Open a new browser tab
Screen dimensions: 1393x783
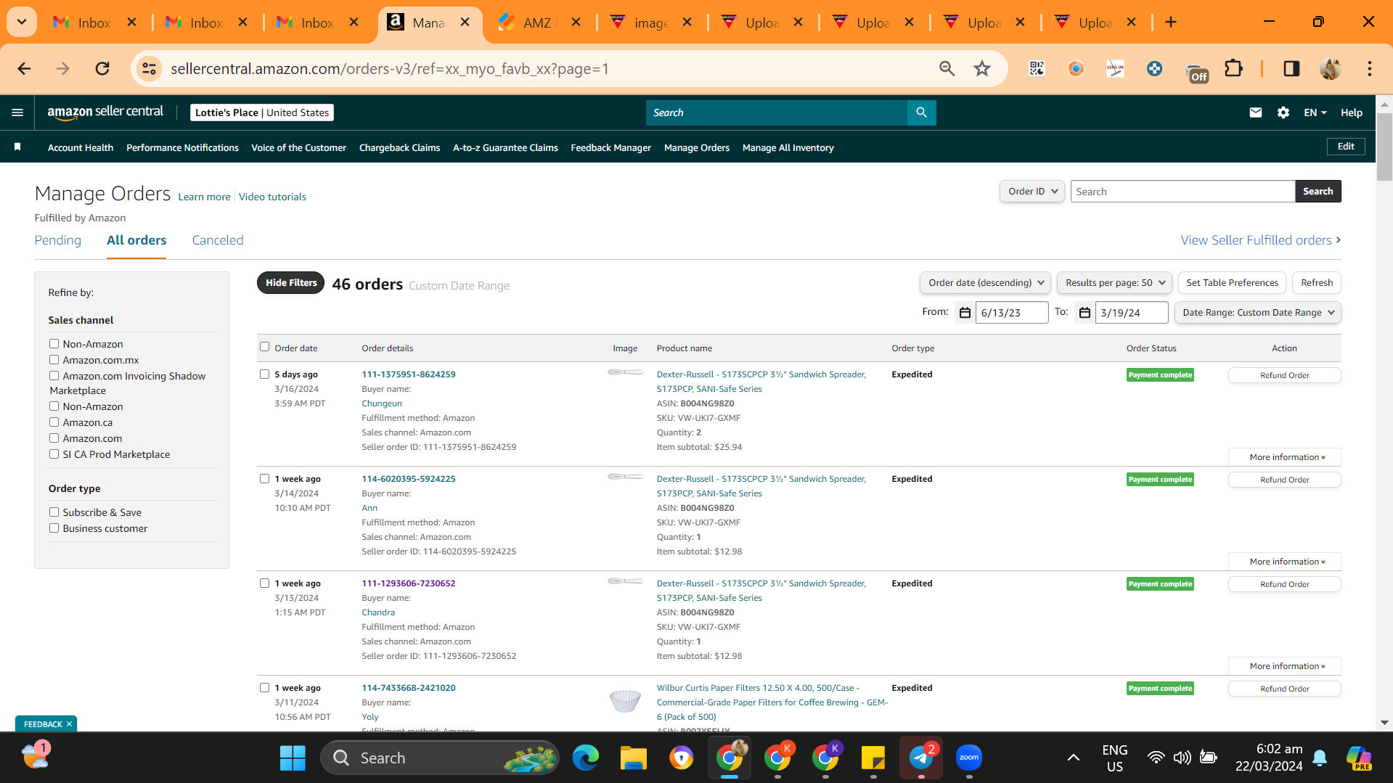point(1170,22)
